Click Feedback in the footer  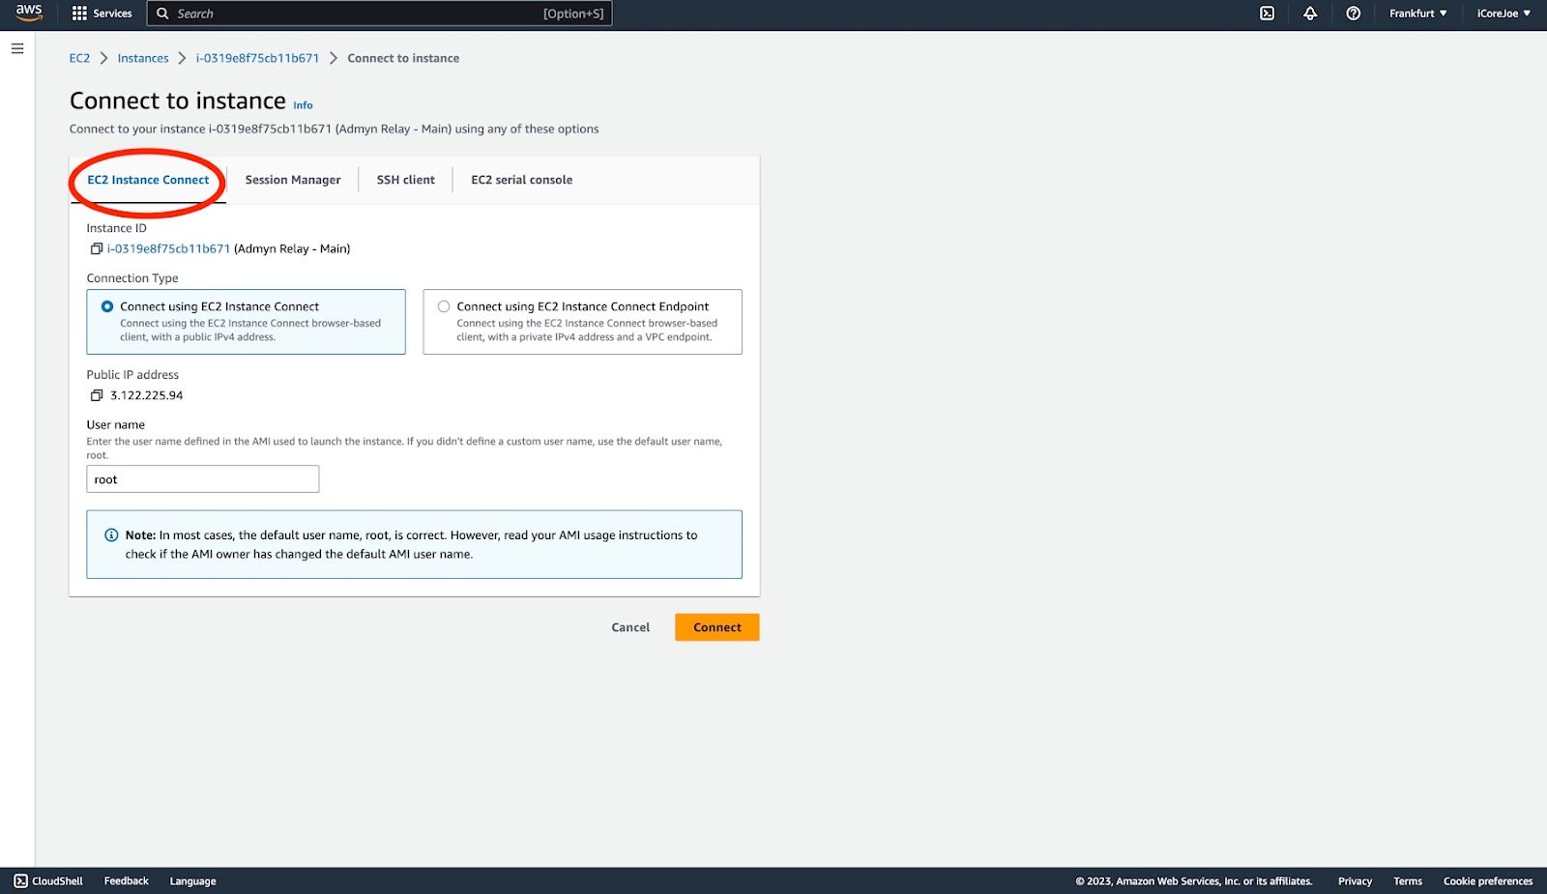tap(127, 881)
